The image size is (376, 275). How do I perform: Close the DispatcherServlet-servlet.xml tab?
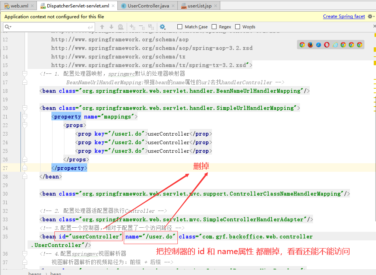[113, 6]
